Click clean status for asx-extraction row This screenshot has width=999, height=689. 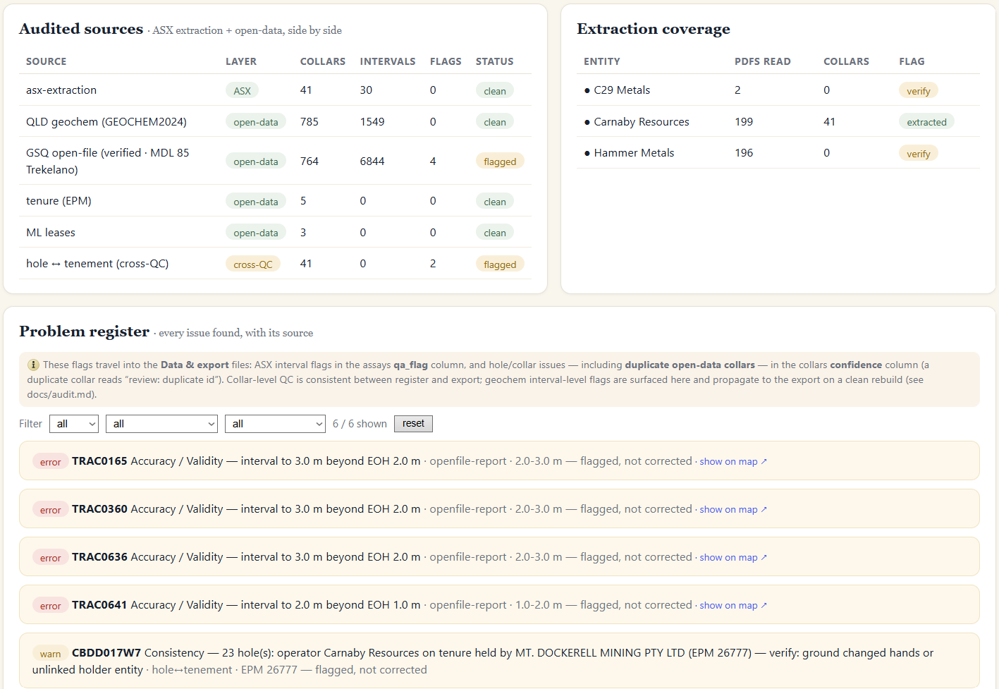495,91
